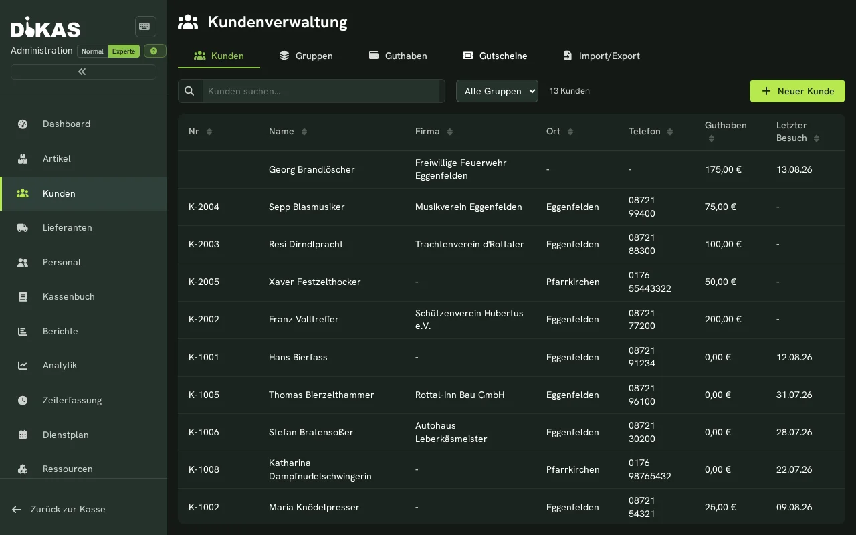This screenshot has height=535, width=856.
Task: Collapse the sidebar with the double-chevron
Action: point(83,72)
